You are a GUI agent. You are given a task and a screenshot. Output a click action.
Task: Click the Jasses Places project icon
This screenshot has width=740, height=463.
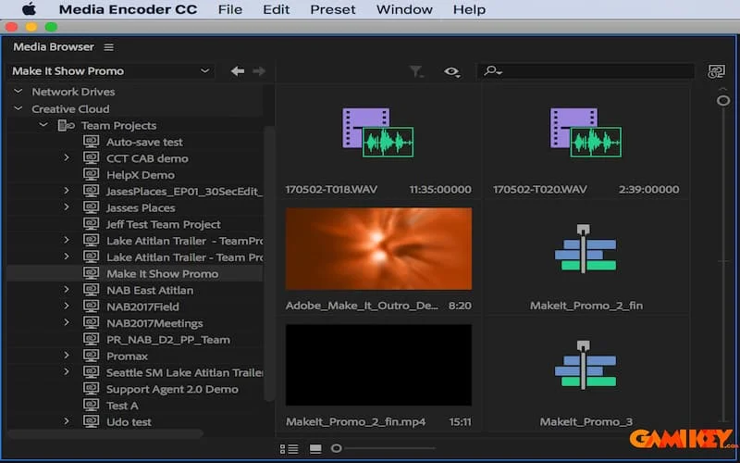(91, 207)
